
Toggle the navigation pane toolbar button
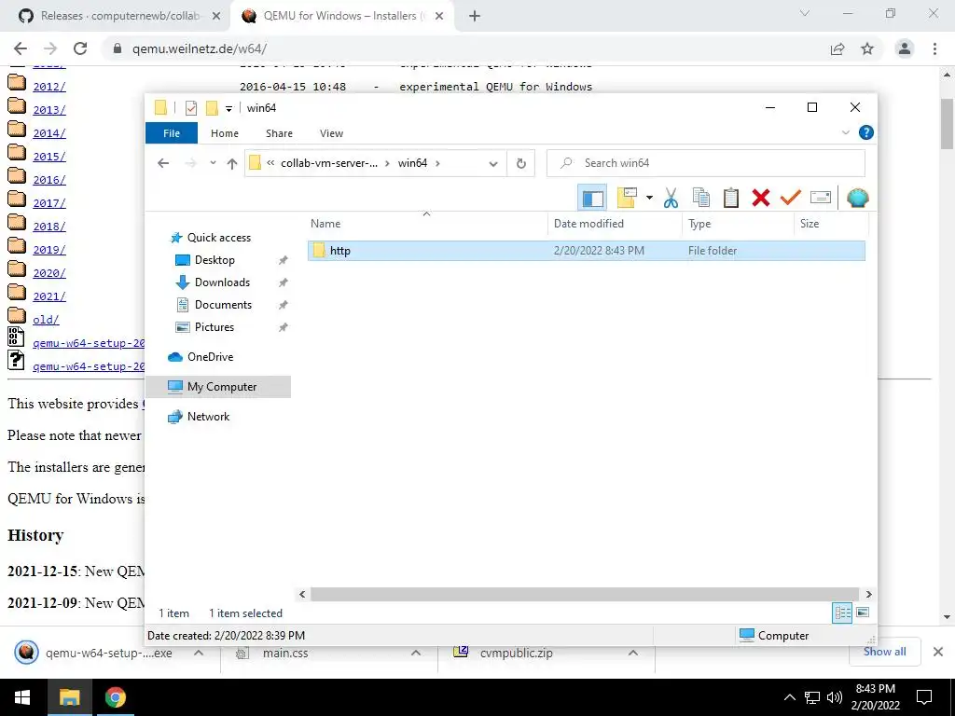592,198
